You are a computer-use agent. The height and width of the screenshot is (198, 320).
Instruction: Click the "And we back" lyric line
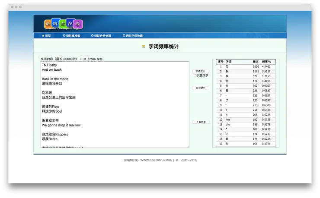coord(51,70)
